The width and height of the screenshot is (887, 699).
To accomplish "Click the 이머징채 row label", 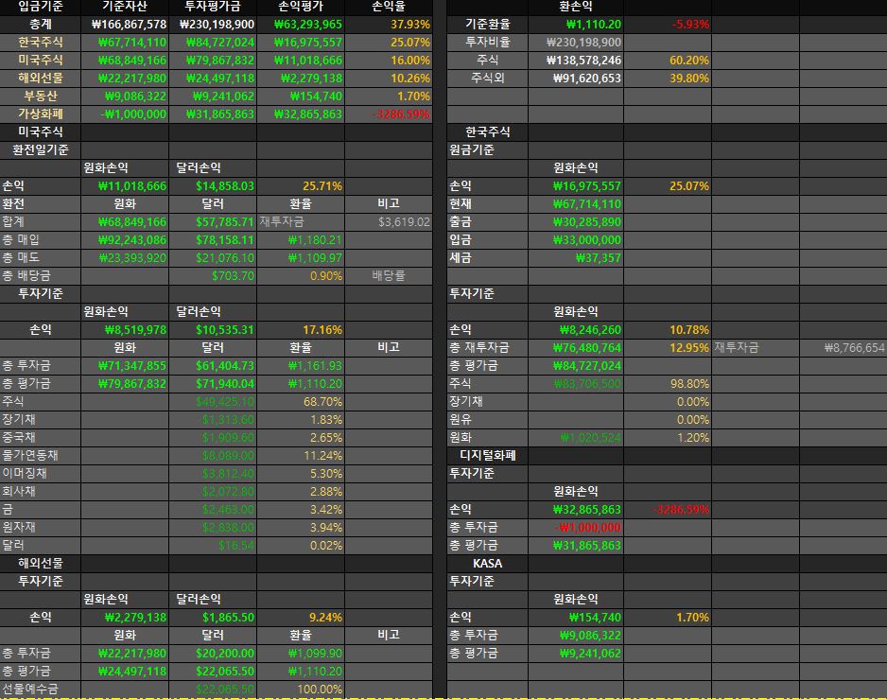I will click(40, 473).
